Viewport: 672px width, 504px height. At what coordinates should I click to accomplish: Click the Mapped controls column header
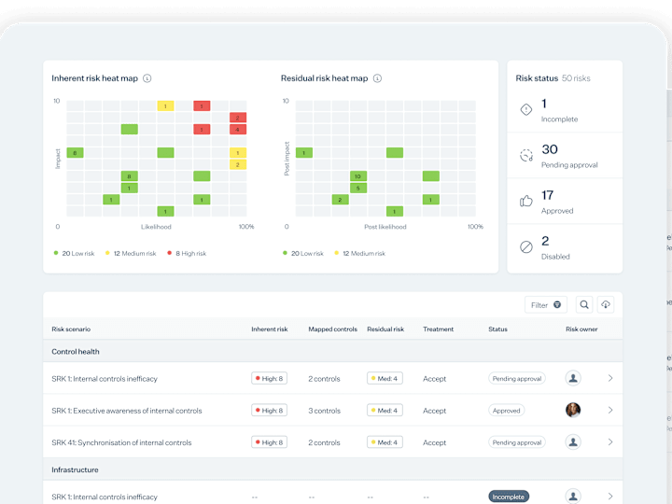click(332, 329)
